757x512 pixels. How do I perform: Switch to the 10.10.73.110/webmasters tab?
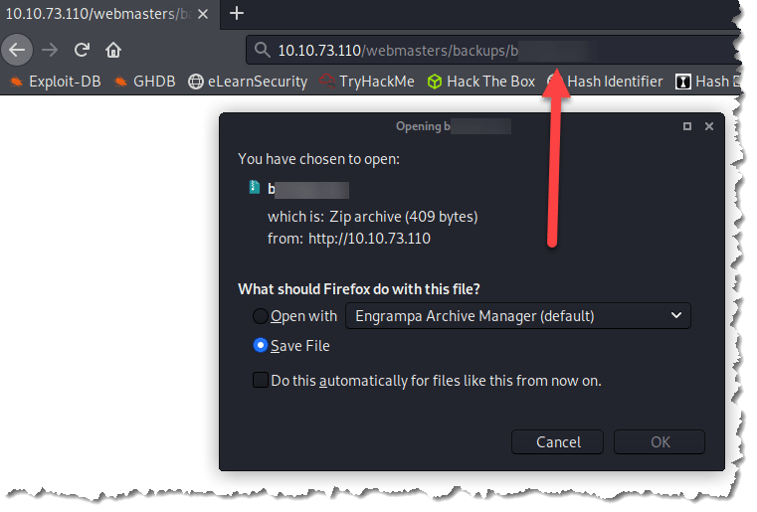pos(97,14)
